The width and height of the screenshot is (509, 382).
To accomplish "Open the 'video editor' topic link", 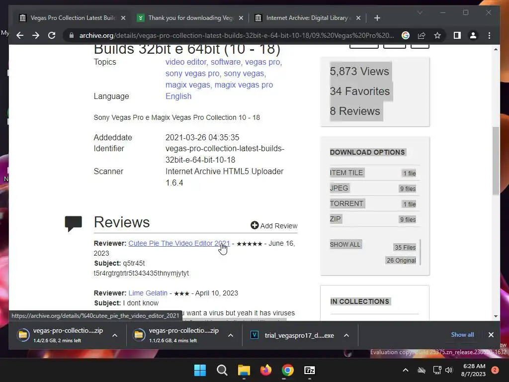I will click(x=186, y=62).
